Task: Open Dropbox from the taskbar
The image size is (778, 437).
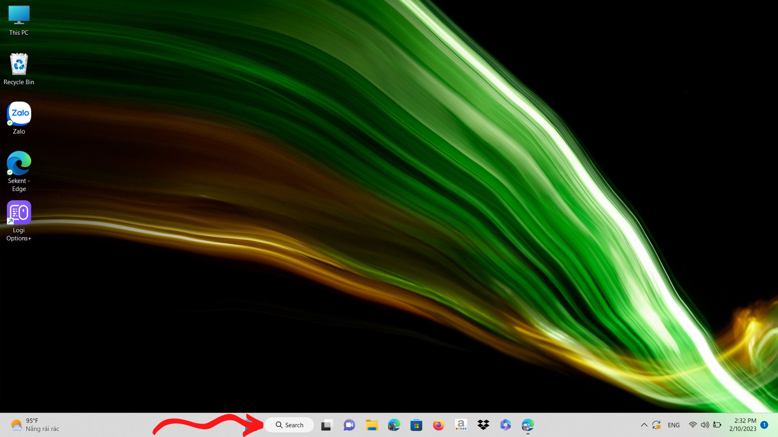Action: (x=483, y=425)
